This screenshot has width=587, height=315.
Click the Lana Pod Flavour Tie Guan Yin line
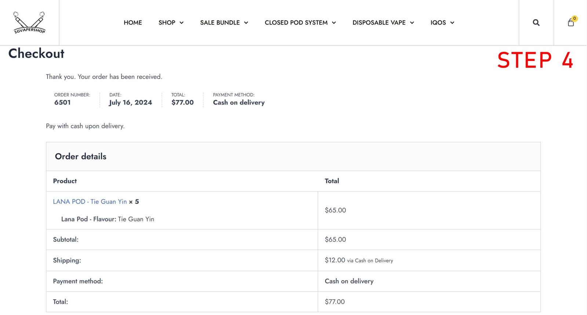[x=107, y=219]
